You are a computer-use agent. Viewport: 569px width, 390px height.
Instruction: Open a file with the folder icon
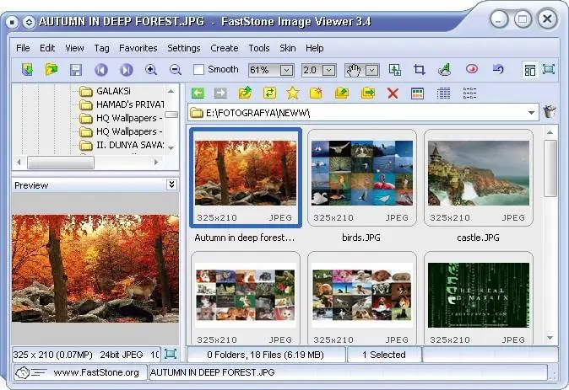(51, 69)
